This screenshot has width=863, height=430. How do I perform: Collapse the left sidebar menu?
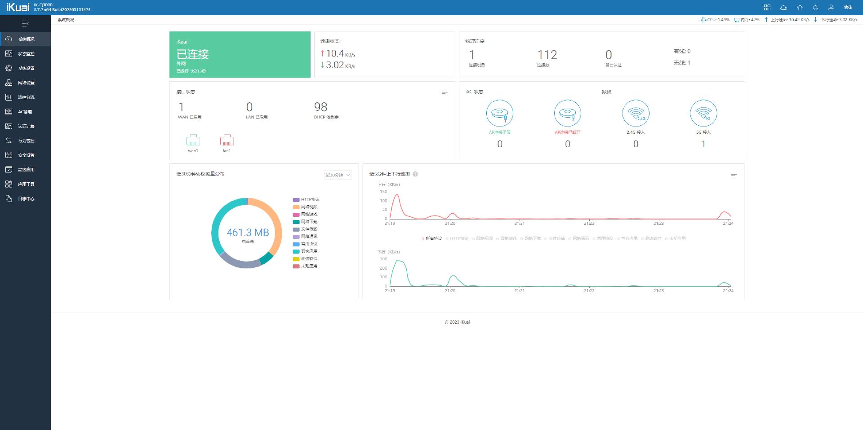[25, 23]
